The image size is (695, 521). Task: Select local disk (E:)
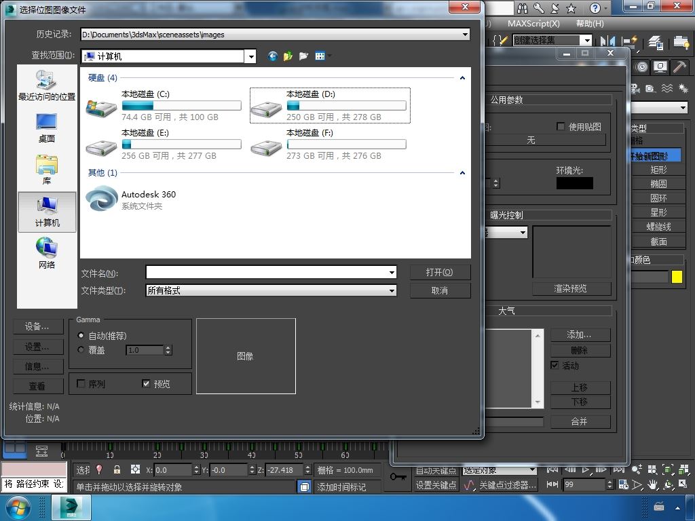(x=164, y=144)
